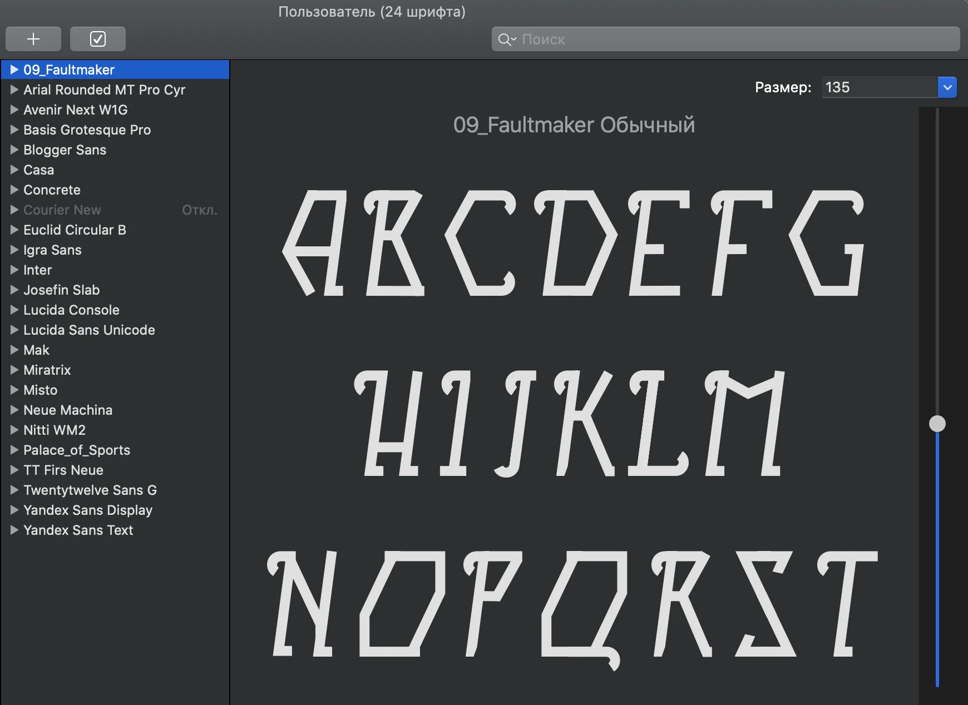The image size is (968, 705).
Task: Select the Misto font family
Action: click(115, 390)
